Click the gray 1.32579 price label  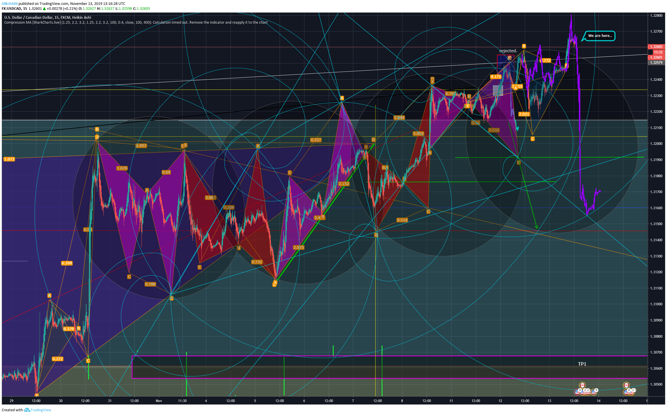pyautogui.click(x=656, y=63)
